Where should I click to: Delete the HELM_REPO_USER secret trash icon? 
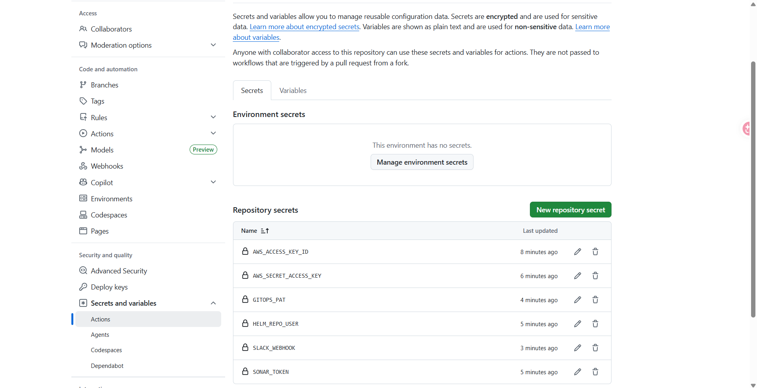pyautogui.click(x=595, y=324)
